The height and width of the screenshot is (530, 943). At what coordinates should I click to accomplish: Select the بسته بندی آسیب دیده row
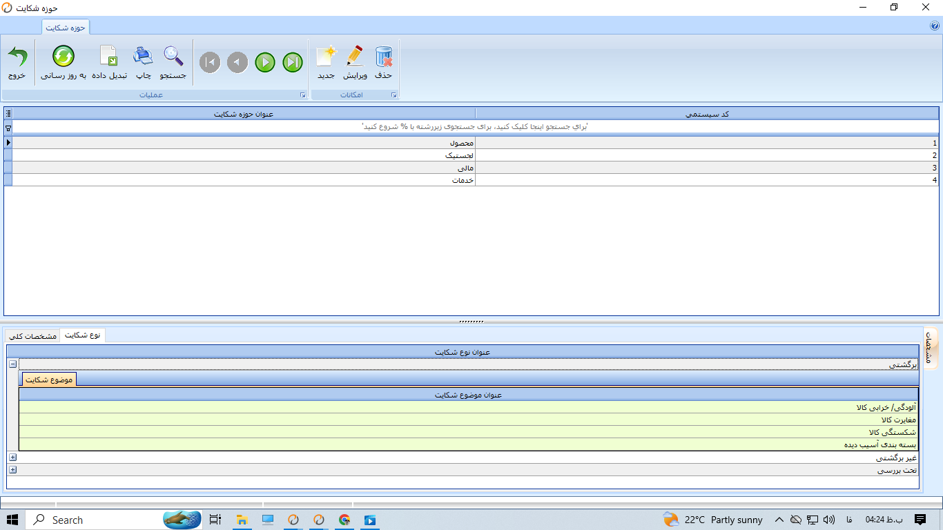(x=468, y=444)
